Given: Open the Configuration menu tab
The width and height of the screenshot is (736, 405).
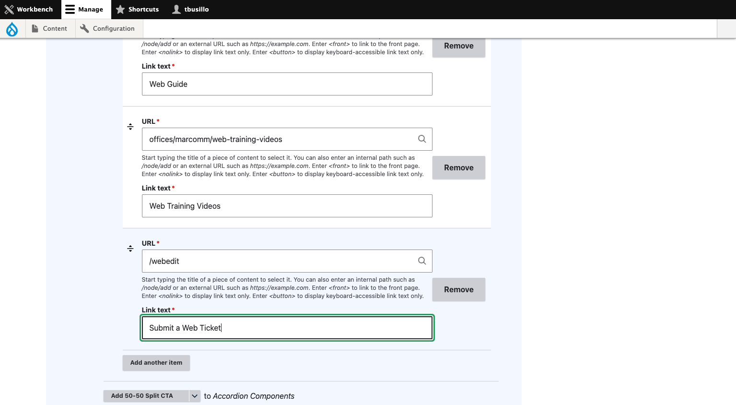Looking at the screenshot, I should point(107,29).
